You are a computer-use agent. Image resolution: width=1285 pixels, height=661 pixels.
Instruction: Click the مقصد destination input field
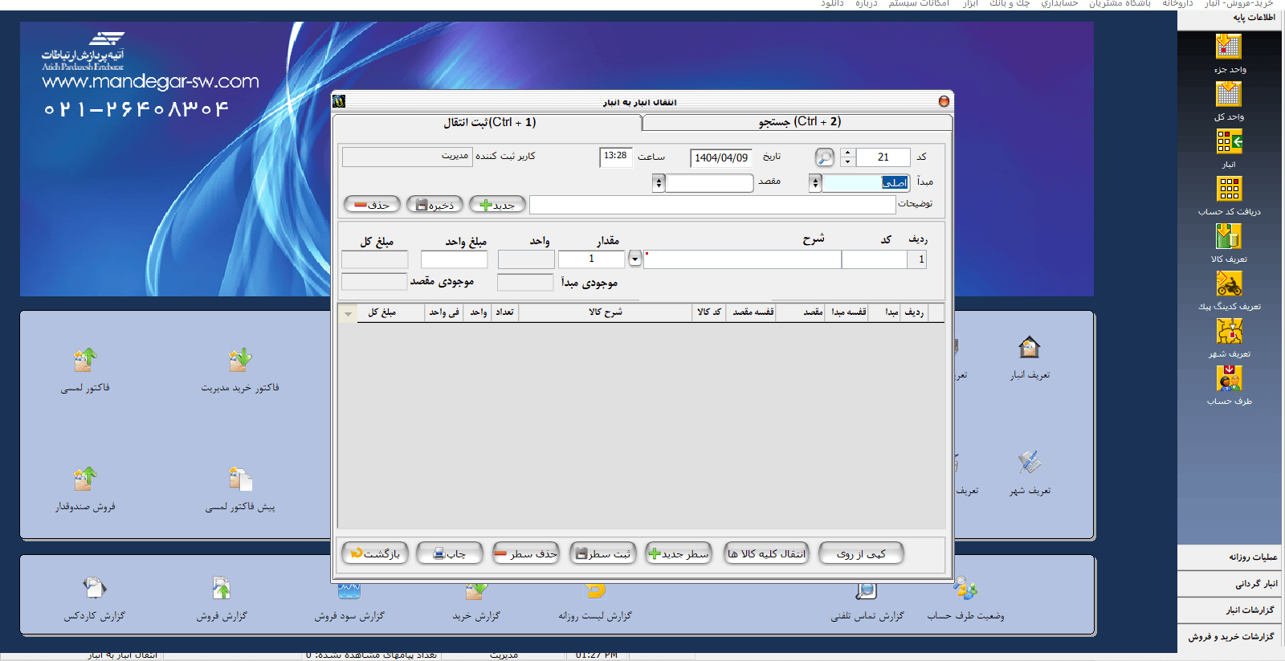(x=709, y=183)
